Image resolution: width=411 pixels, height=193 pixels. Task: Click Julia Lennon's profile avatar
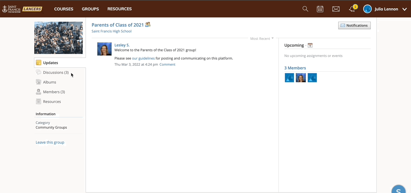tap(367, 9)
